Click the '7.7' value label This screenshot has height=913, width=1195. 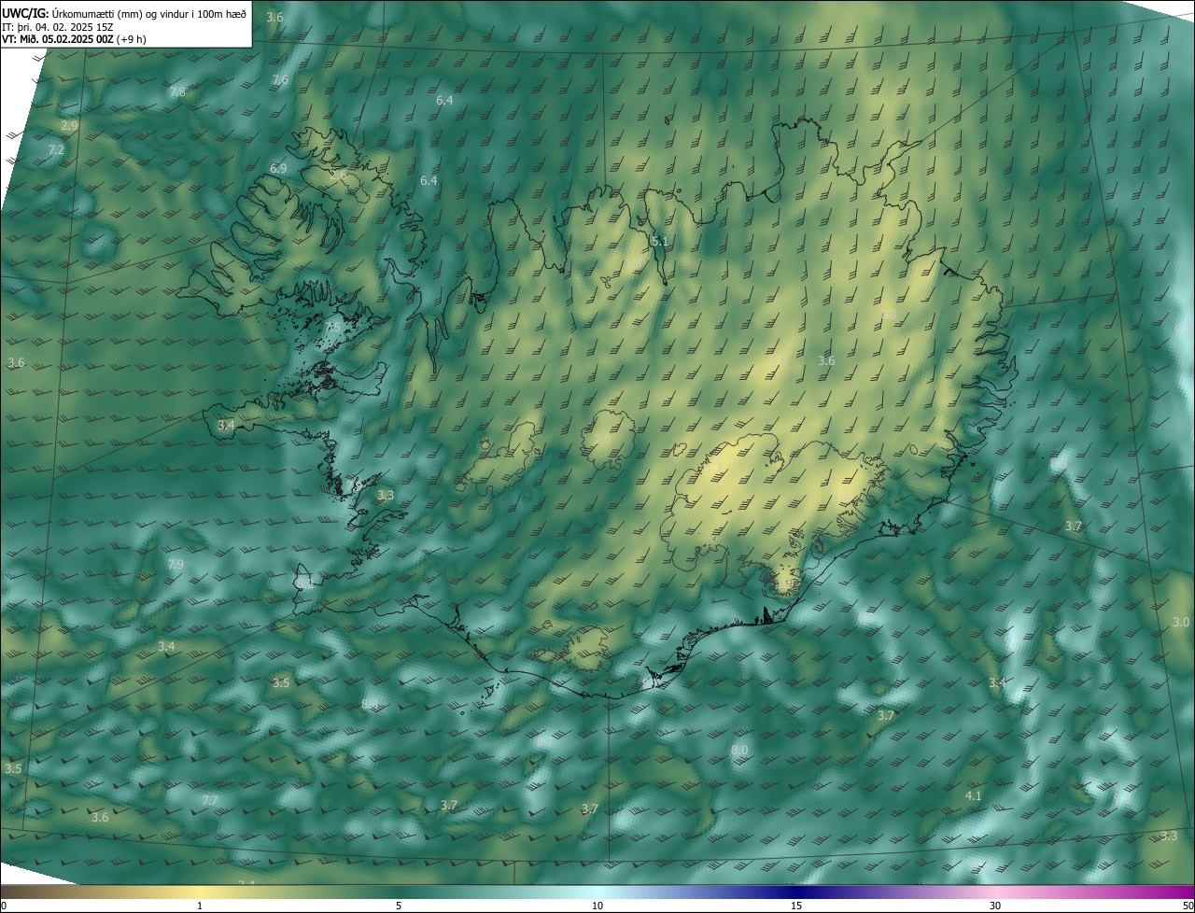[x=210, y=801]
